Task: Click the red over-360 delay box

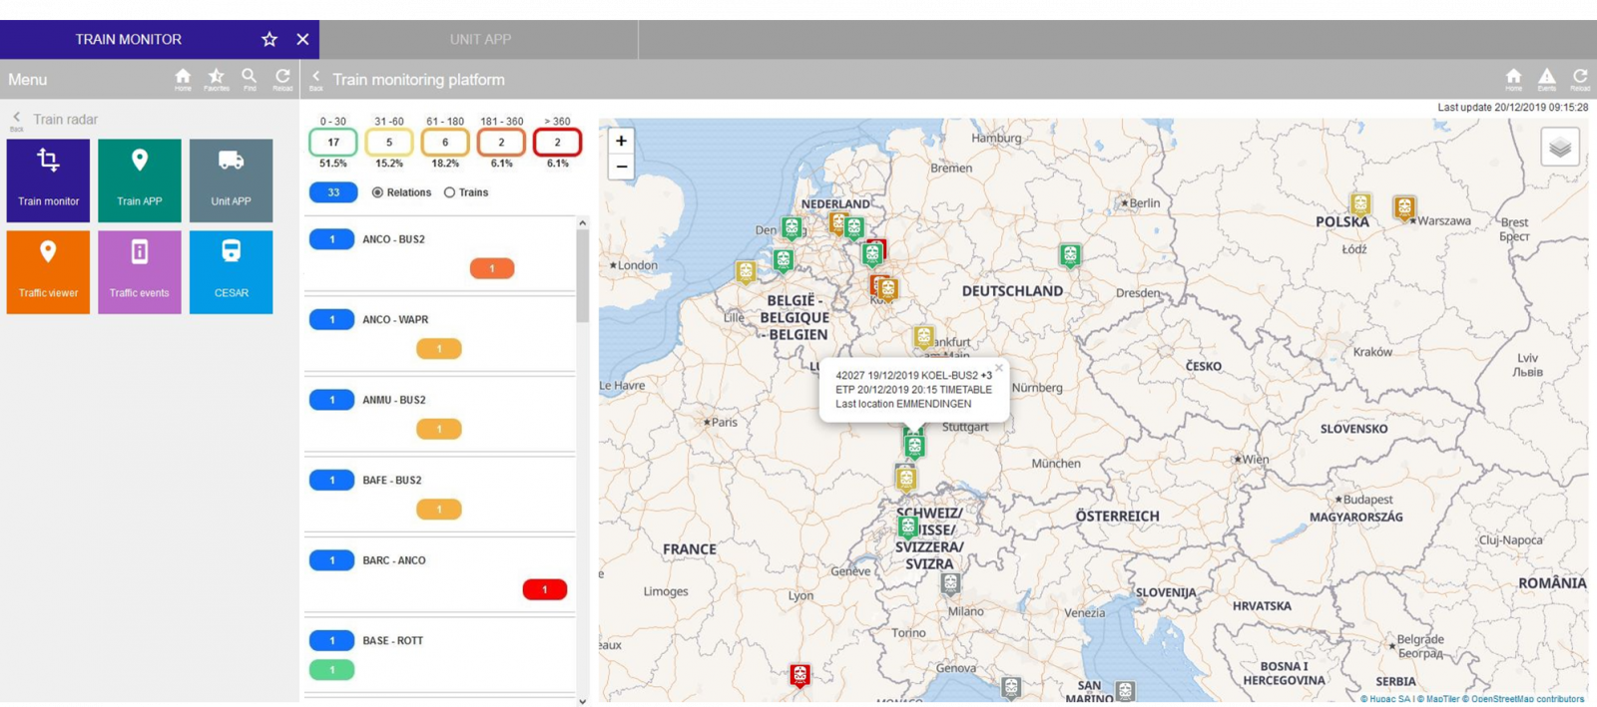Action: [x=557, y=143]
